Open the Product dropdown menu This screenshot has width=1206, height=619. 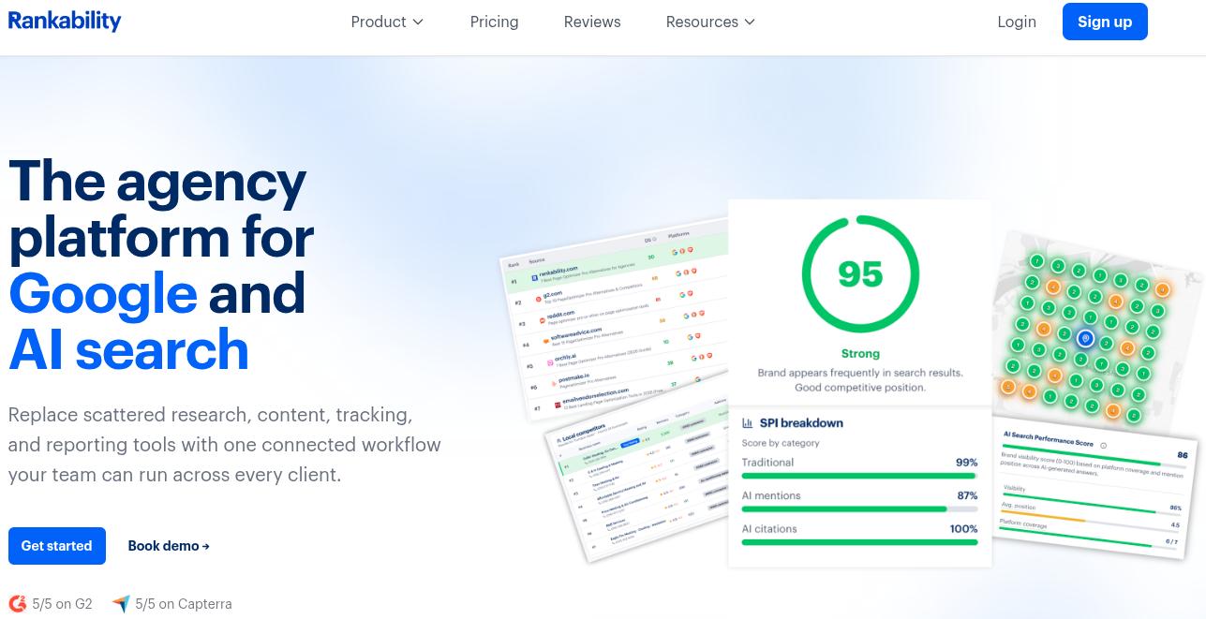click(x=387, y=21)
